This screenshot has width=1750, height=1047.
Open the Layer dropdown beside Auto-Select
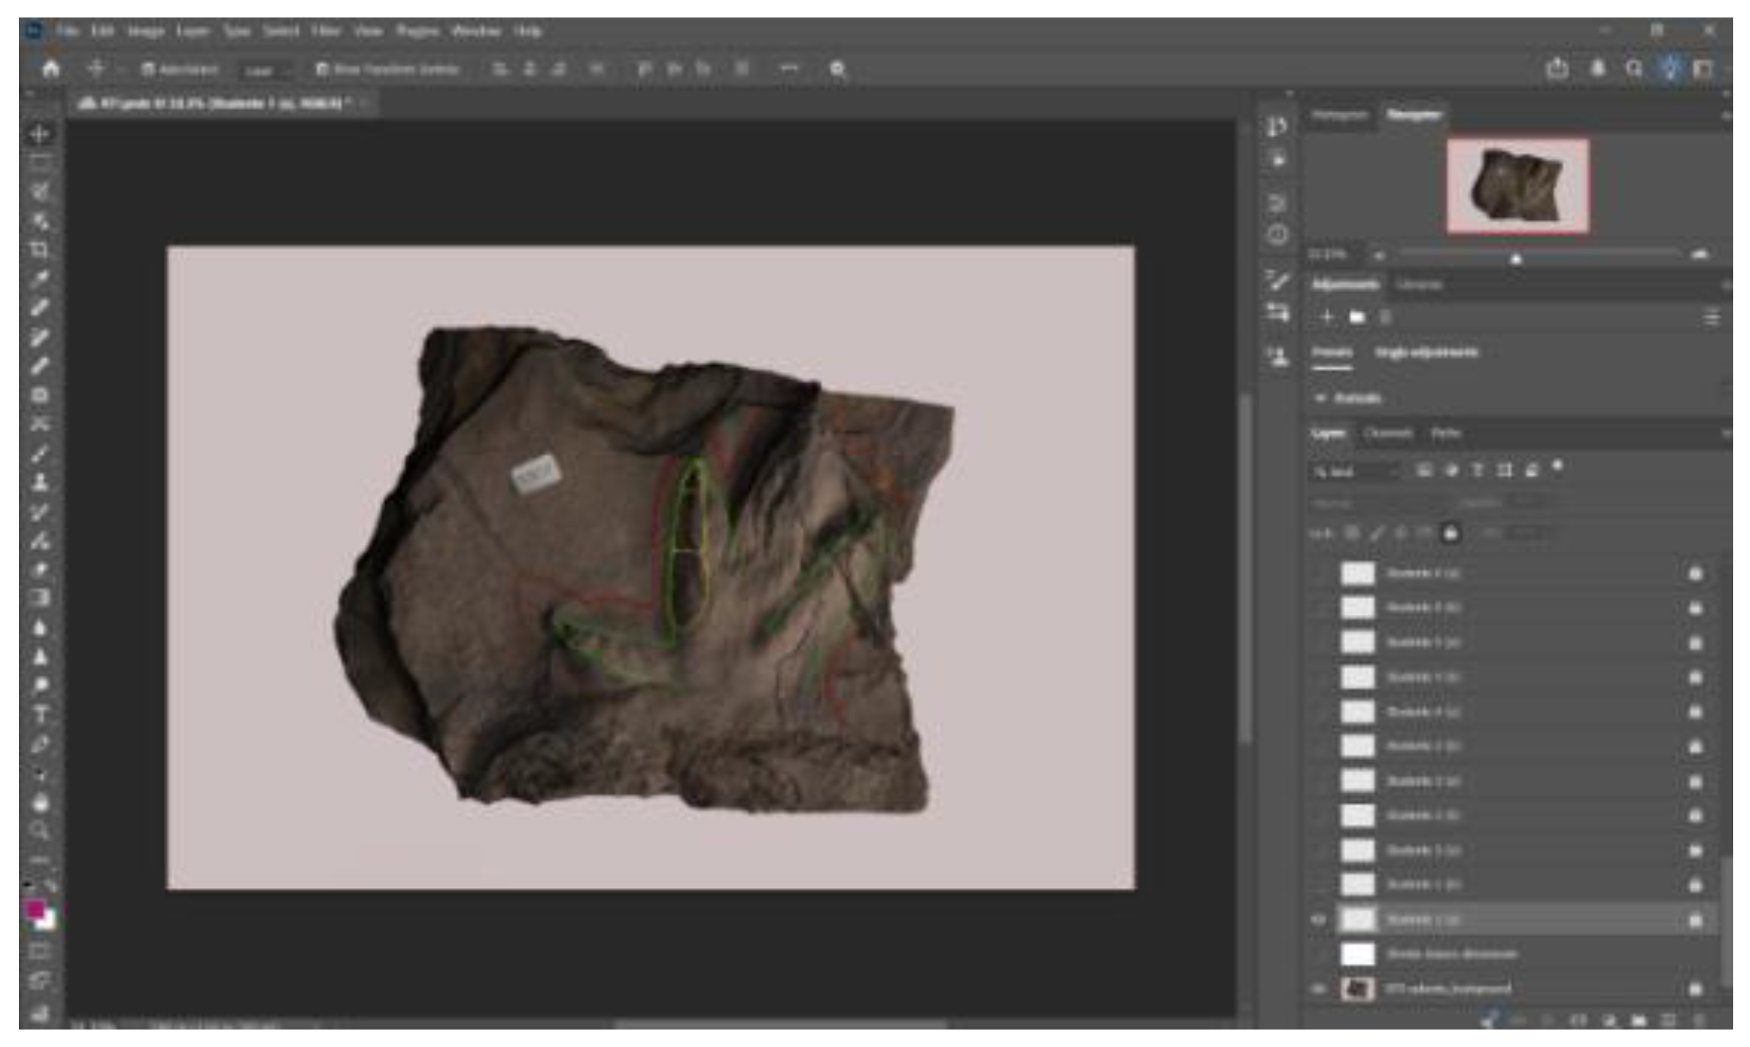click(265, 70)
